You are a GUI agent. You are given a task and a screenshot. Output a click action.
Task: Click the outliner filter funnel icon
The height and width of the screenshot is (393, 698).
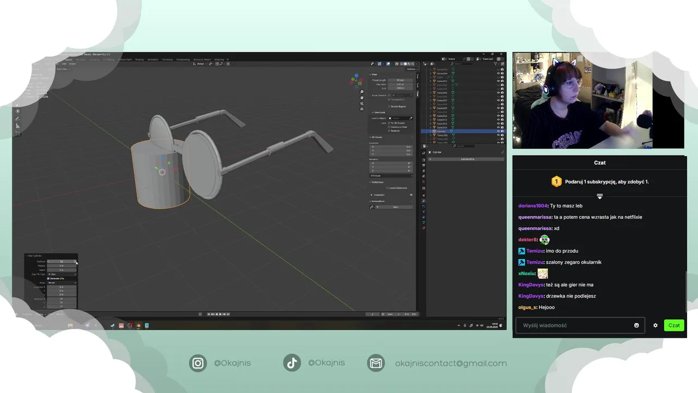(x=496, y=64)
